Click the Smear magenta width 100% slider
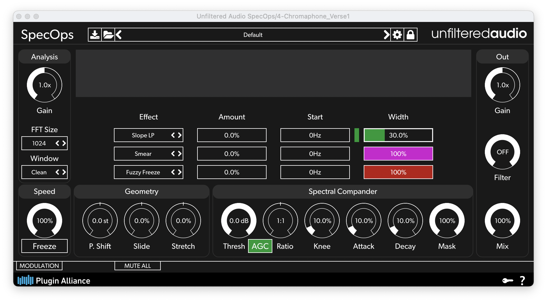The height and width of the screenshot is (302, 547). tap(398, 154)
